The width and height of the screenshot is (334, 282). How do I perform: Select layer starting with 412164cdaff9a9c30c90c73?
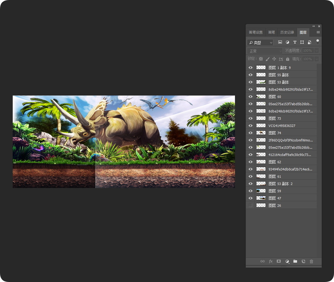(x=290, y=155)
